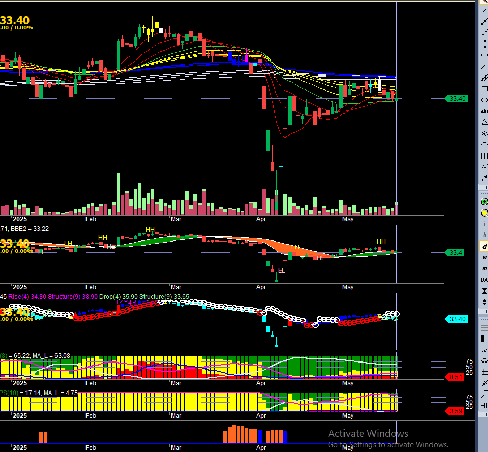Image resolution: width=488 pixels, height=452 pixels.
Task: Select the Trend line drawing tool
Action: 484,11
